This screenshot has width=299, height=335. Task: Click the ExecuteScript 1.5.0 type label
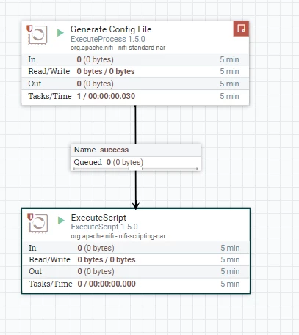[104, 227]
